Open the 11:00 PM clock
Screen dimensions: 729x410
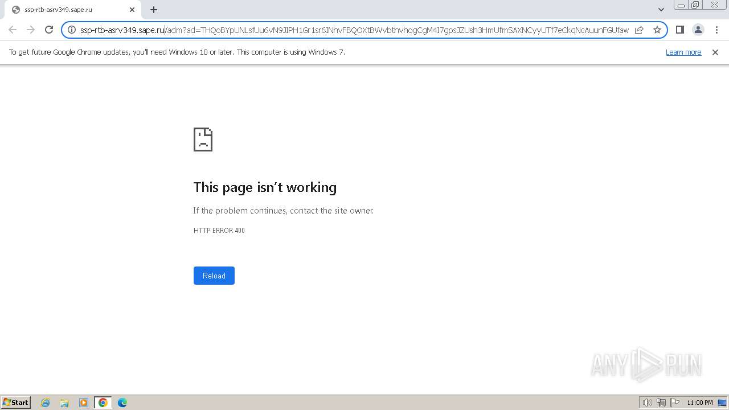(x=700, y=403)
